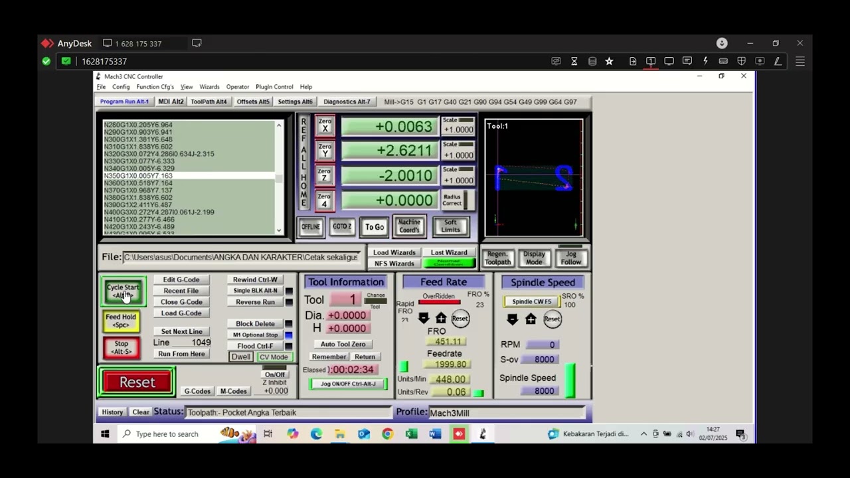850x478 pixels.
Task: Click AnyDesk account download avatar icon
Action: coord(722,43)
